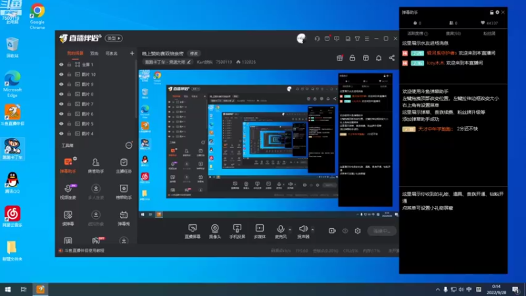The height and width of the screenshot is (296, 526).
Task: Open the stream settings gear icon
Action: pos(358,231)
